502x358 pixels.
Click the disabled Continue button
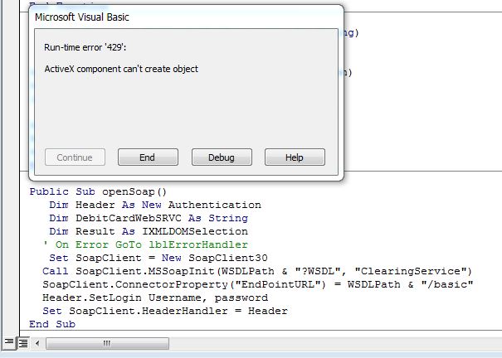click(x=75, y=157)
